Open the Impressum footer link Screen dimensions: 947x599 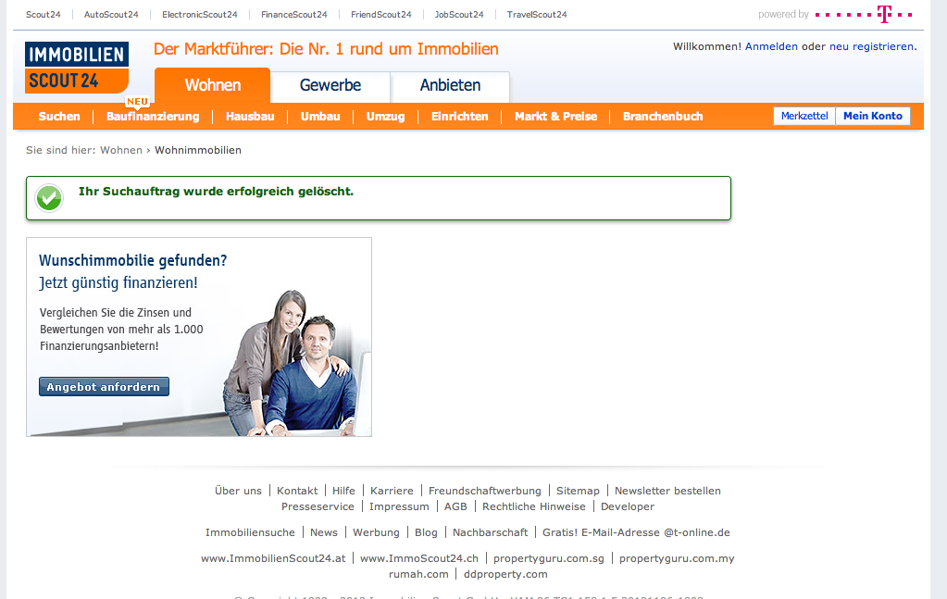[x=399, y=506]
